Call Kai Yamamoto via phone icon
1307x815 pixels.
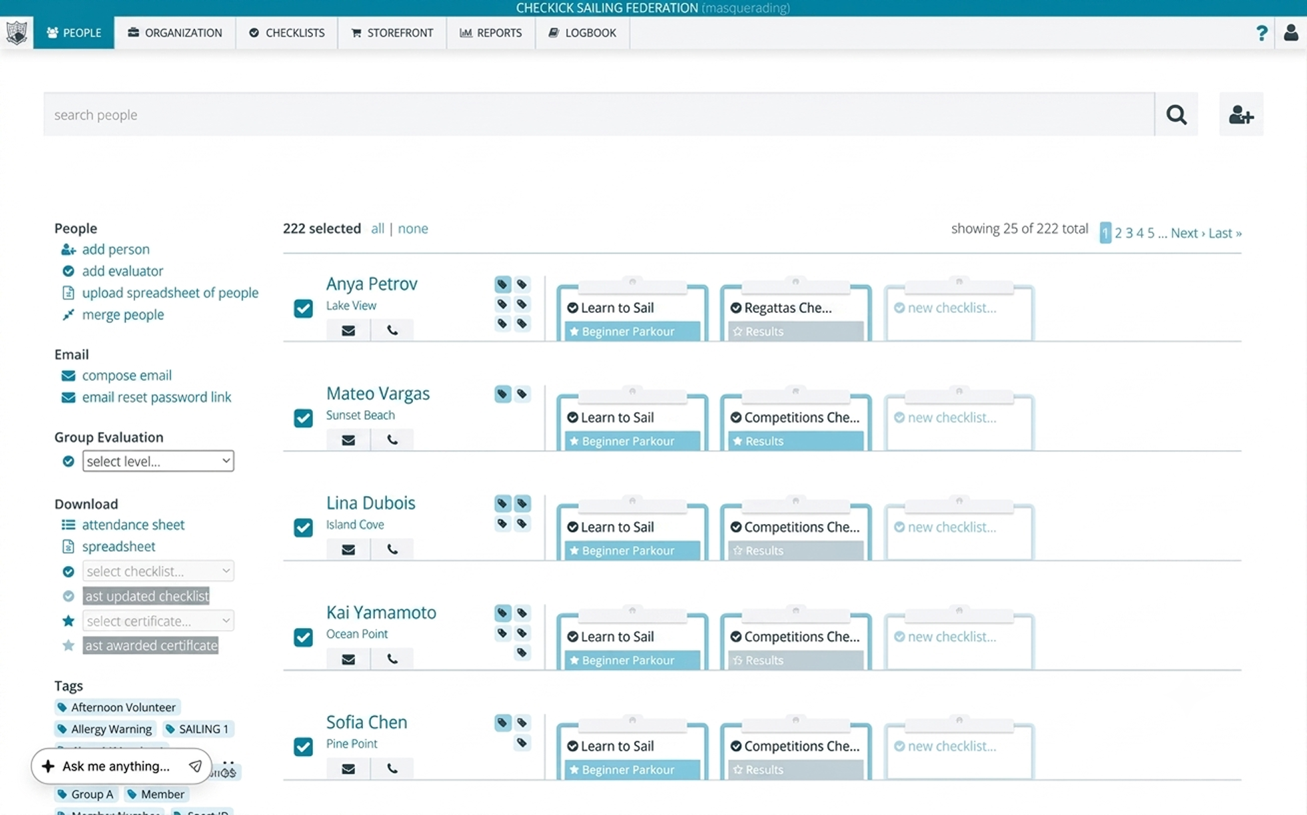click(x=392, y=659)
